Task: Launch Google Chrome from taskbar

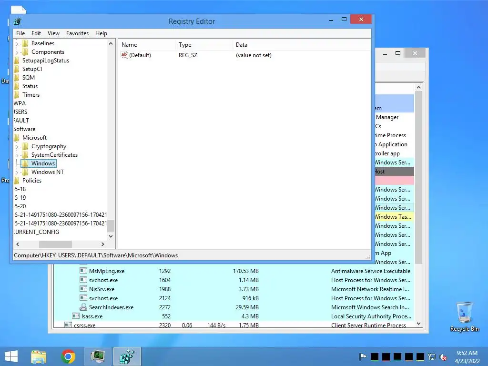Action: [68, 356]
